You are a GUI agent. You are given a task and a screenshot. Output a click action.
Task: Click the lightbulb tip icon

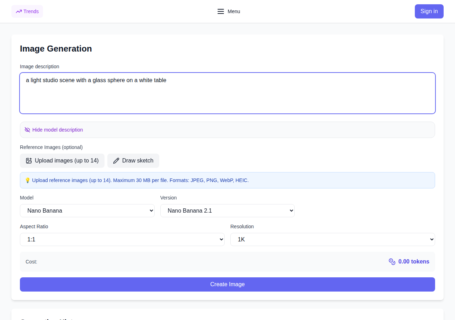click(x=27, y=180)
